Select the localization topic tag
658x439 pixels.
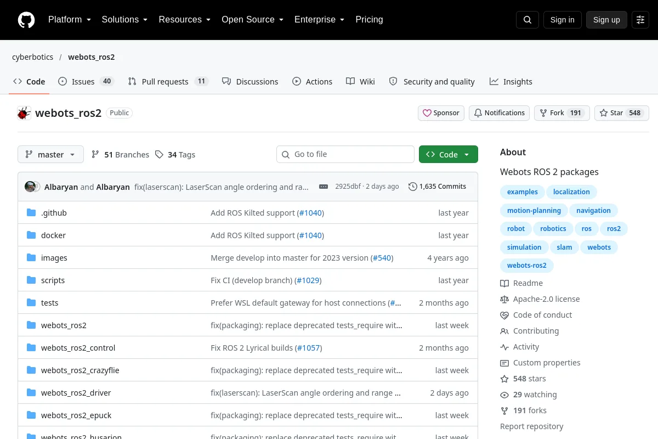coord(571,192)
